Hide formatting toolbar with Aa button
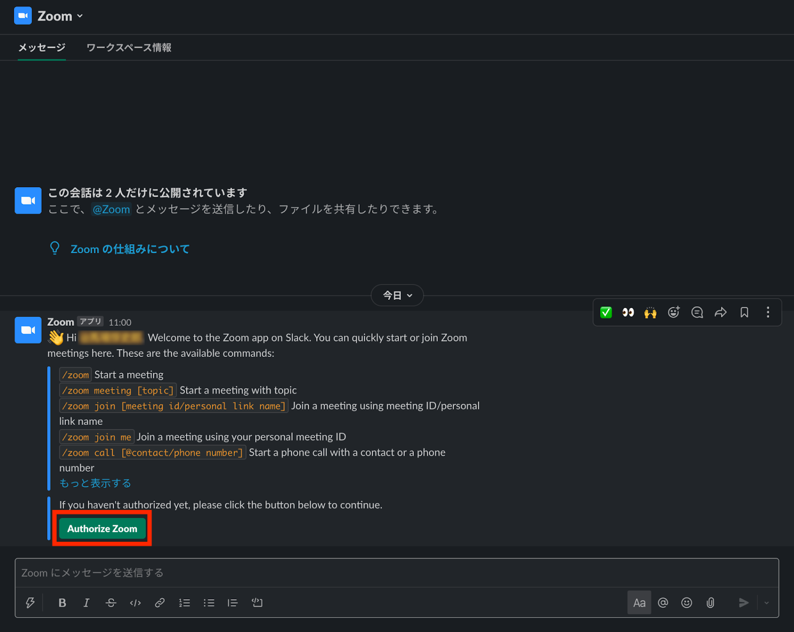Viewport: 794px width, 632px height. click(639, 603)
